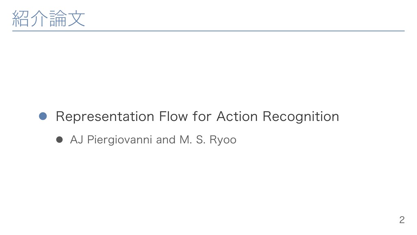Click the initials AJ in author line
Screen dimensions: 417x235
pos(77,140)
